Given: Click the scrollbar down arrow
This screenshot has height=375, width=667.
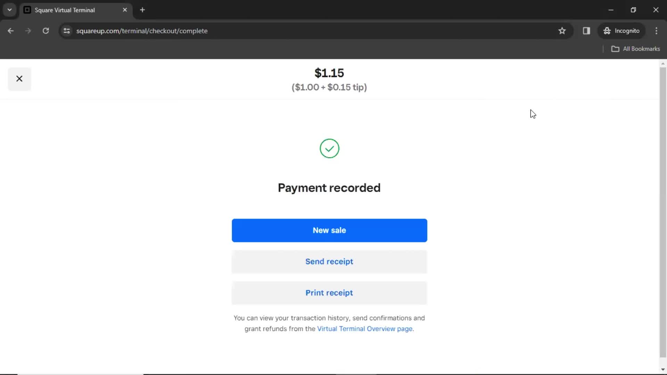Looking at the screenshot, I should tap(663, 369).
